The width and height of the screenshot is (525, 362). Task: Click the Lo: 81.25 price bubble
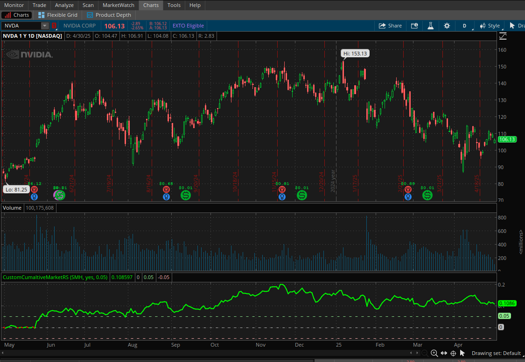[x=16, y=190]
